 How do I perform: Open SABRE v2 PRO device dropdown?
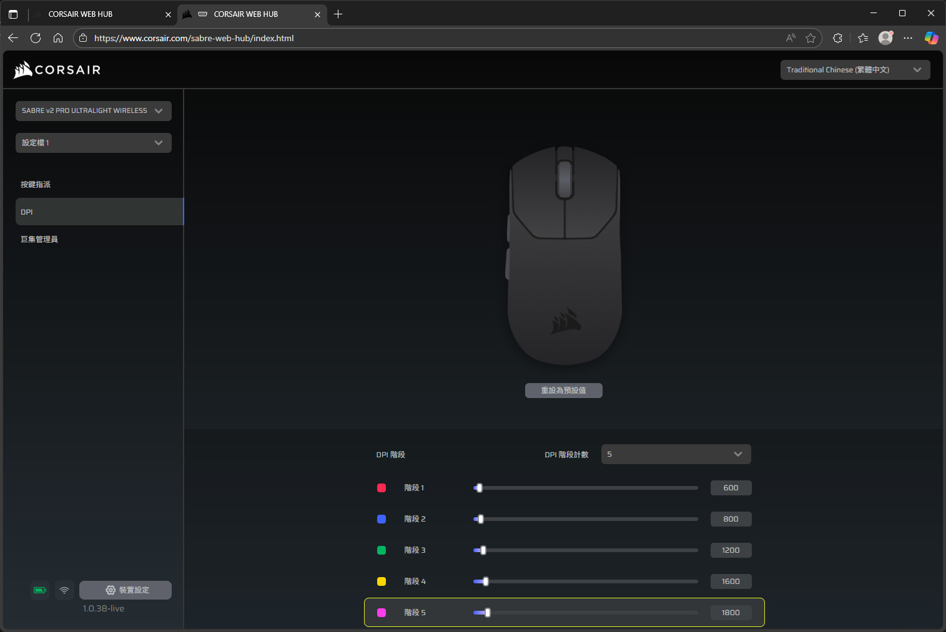pyautogui.click(x=94, y=111)
